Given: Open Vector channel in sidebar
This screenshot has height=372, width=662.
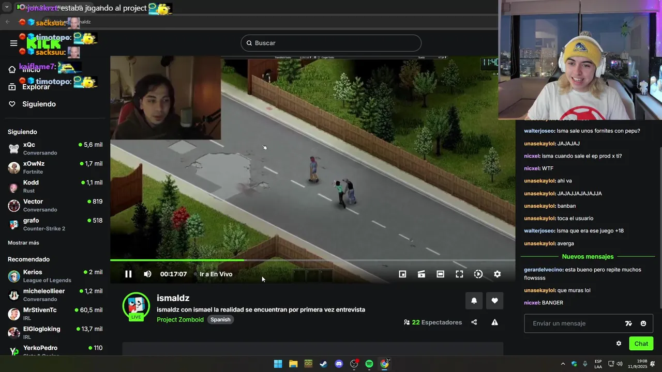Looking at the screenshot, I should pyautogui.click(x=55, y=205).
